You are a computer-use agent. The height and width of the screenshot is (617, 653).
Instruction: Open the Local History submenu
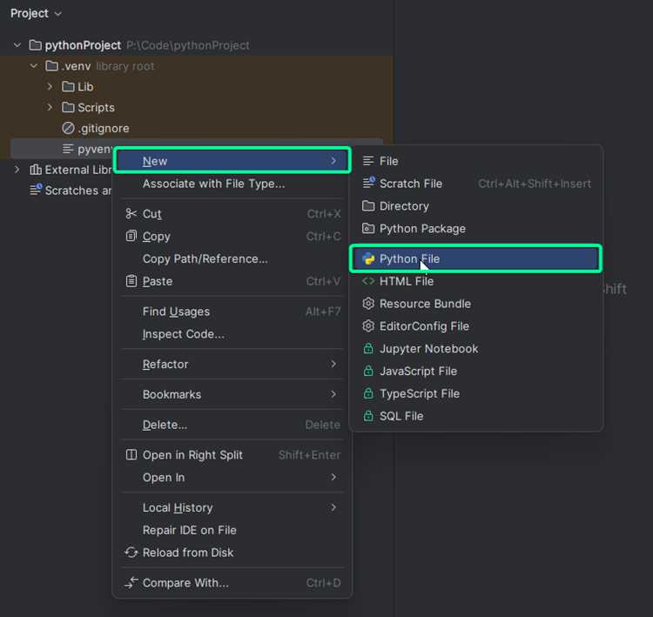pyautogui.click(x=232, y=508)
